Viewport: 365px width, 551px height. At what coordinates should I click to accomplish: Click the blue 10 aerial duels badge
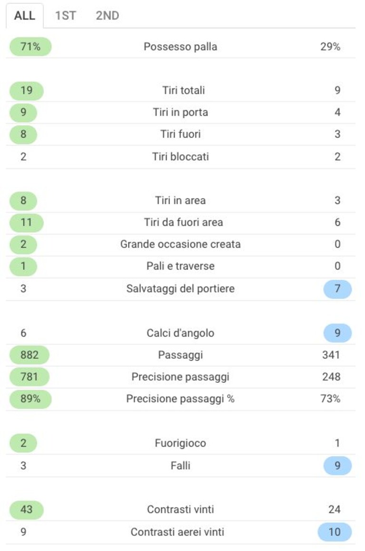[x=335, y=531]
